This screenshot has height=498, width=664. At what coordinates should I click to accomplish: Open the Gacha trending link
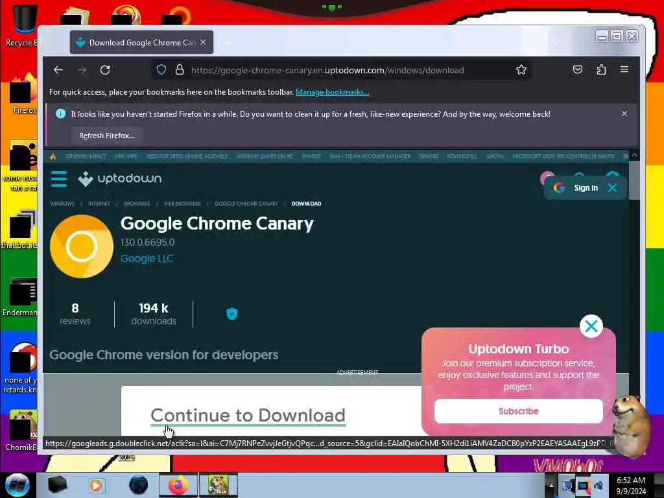click(495, 156)
